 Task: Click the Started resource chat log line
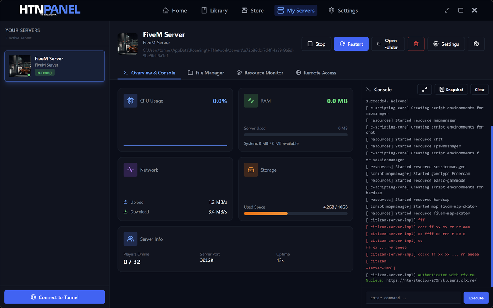coord(404,139)
